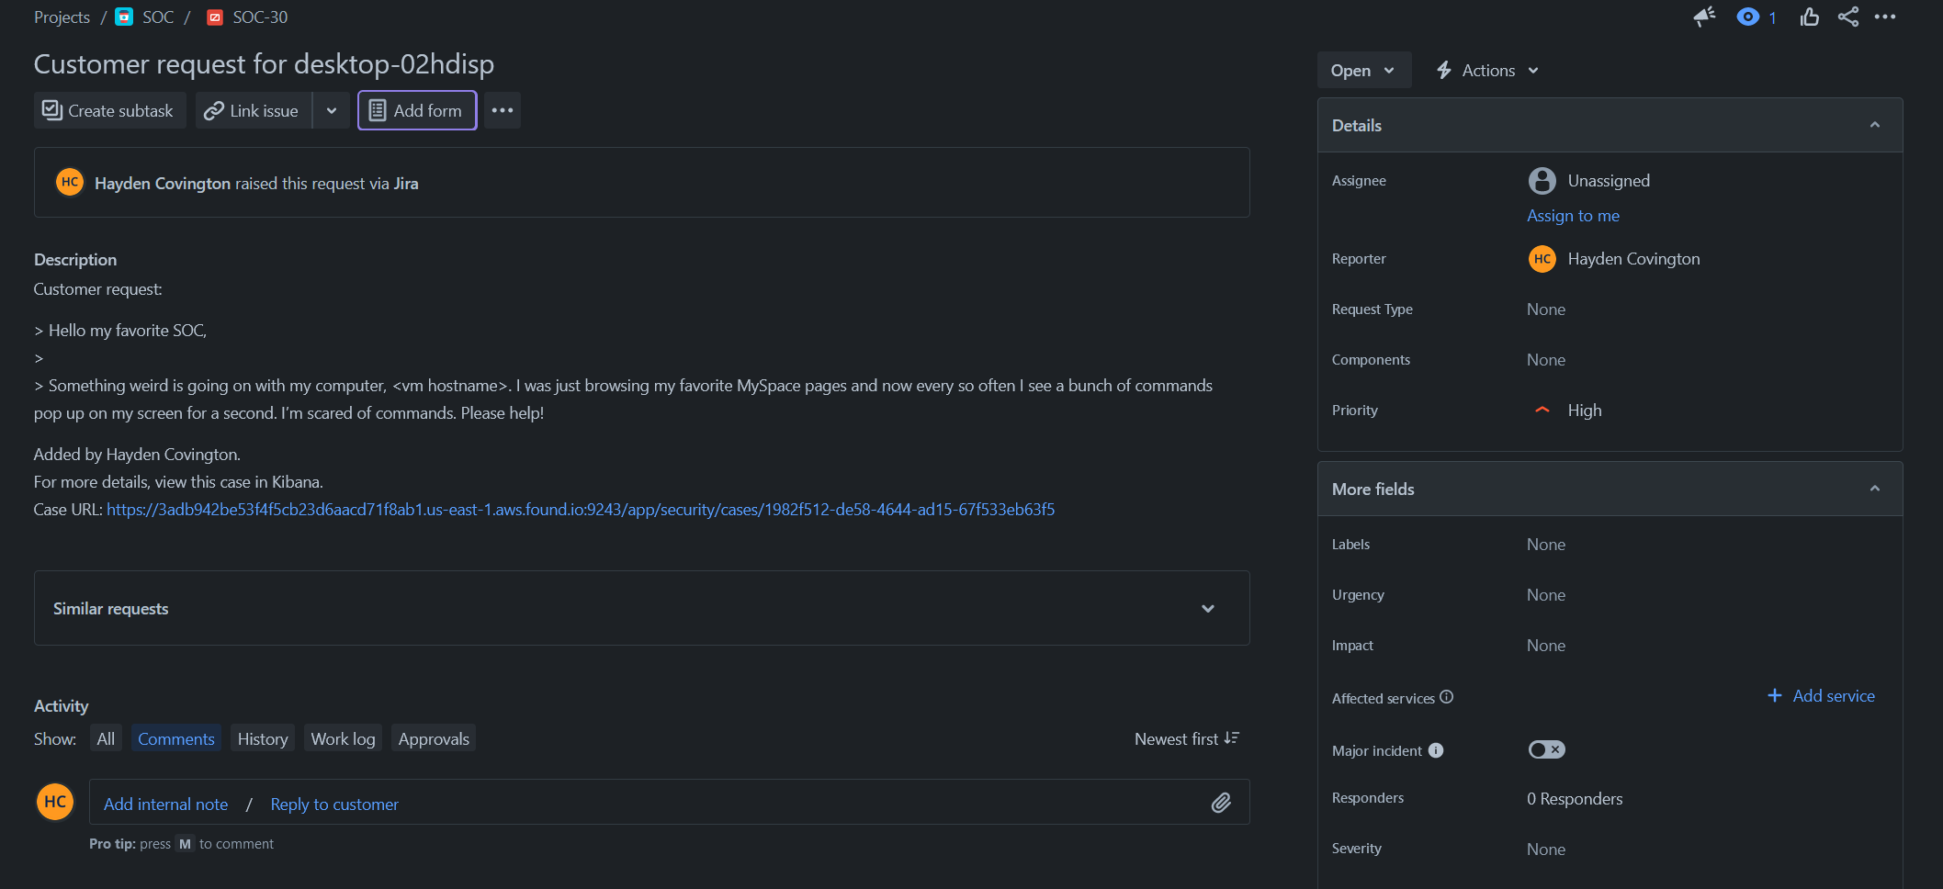
Task: Click the share issue icon
Action: pos(1847,17)
